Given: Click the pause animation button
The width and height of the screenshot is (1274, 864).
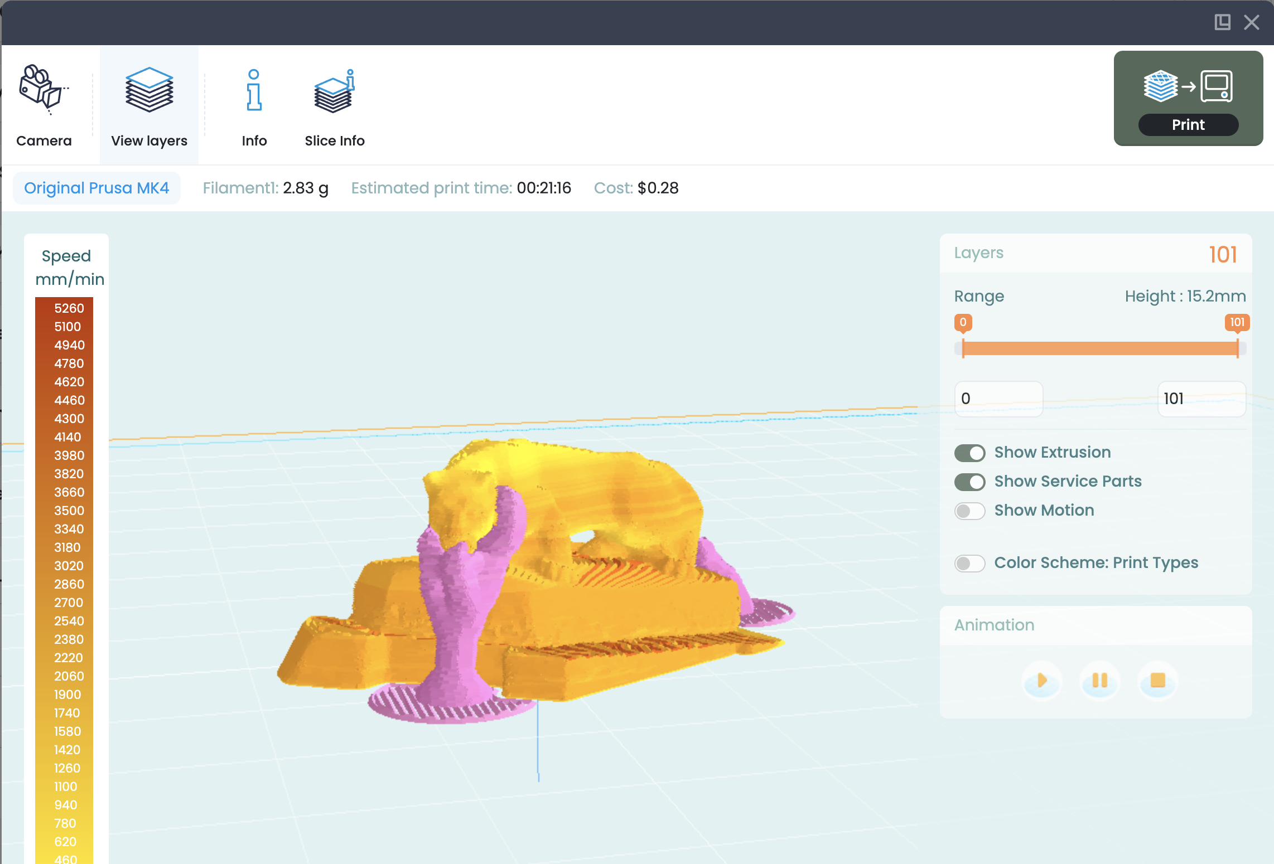Looking at the screenshot, I should click(x=1099, y=680).
